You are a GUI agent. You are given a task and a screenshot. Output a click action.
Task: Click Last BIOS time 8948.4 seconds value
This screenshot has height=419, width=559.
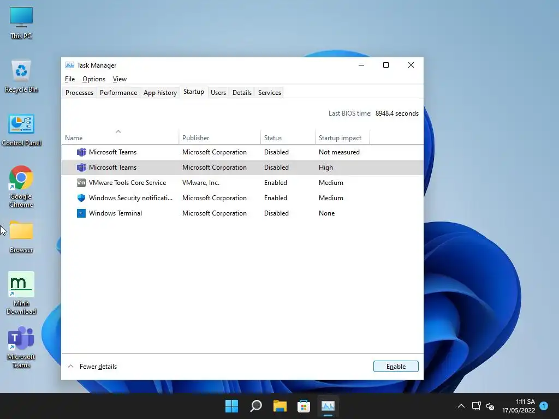tap(397, 113)
